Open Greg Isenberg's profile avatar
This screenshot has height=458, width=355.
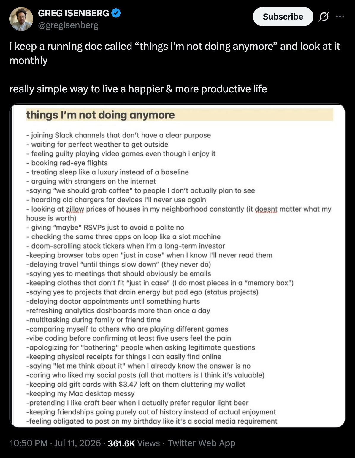(x=21, y=19)
